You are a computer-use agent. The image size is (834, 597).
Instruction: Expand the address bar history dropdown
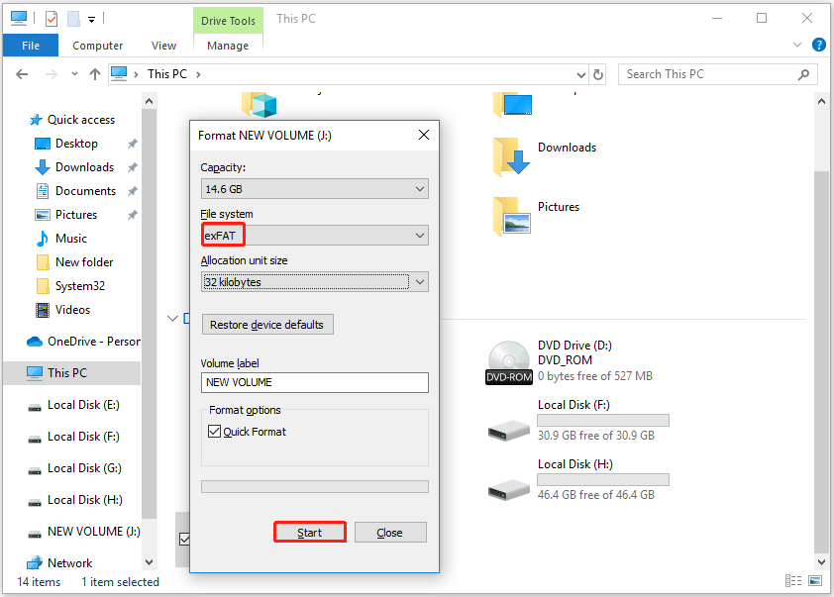coord(581,74)
